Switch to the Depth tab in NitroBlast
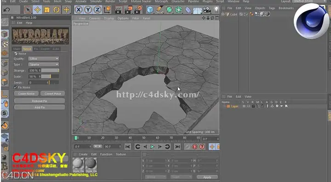 click(45, 49)
